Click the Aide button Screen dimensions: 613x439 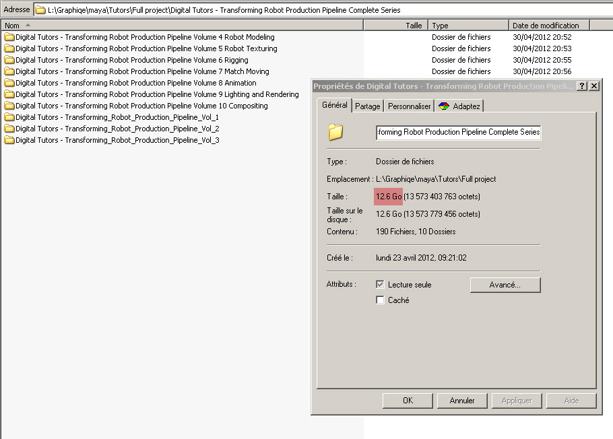[x=571, y=401]
